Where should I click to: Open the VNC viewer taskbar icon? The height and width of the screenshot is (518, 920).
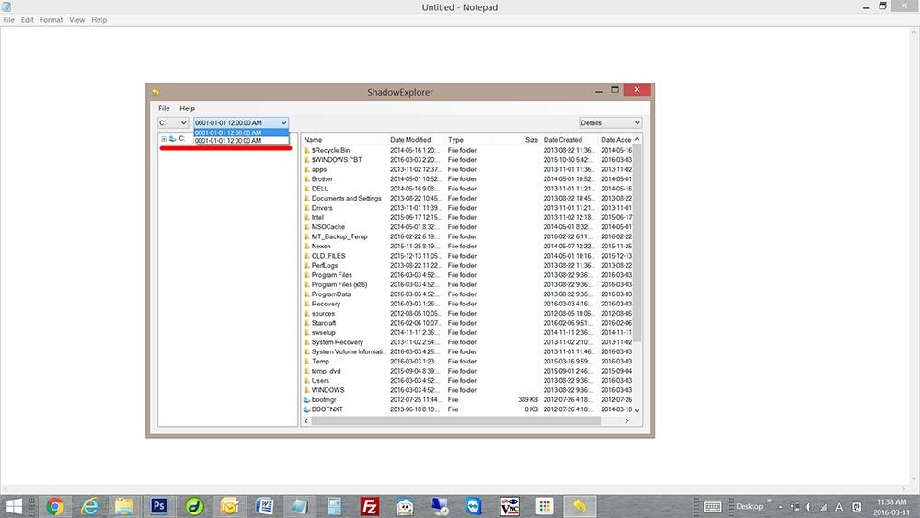pyautogui.click(x=510, y=506)
